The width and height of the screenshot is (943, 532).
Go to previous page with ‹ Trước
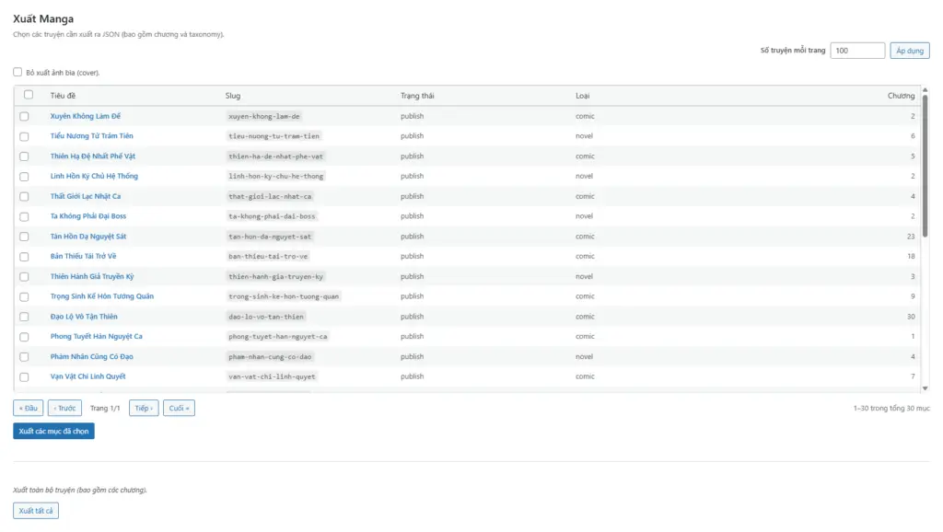pos(64,408)
